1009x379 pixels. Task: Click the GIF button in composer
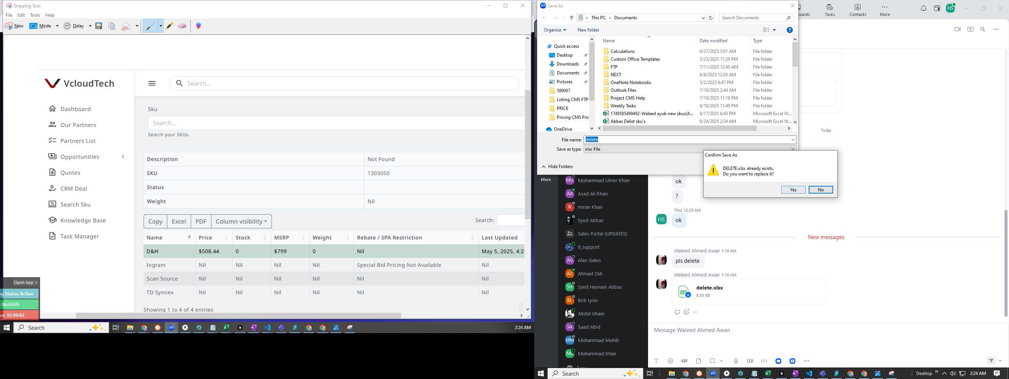pos(684,361)
